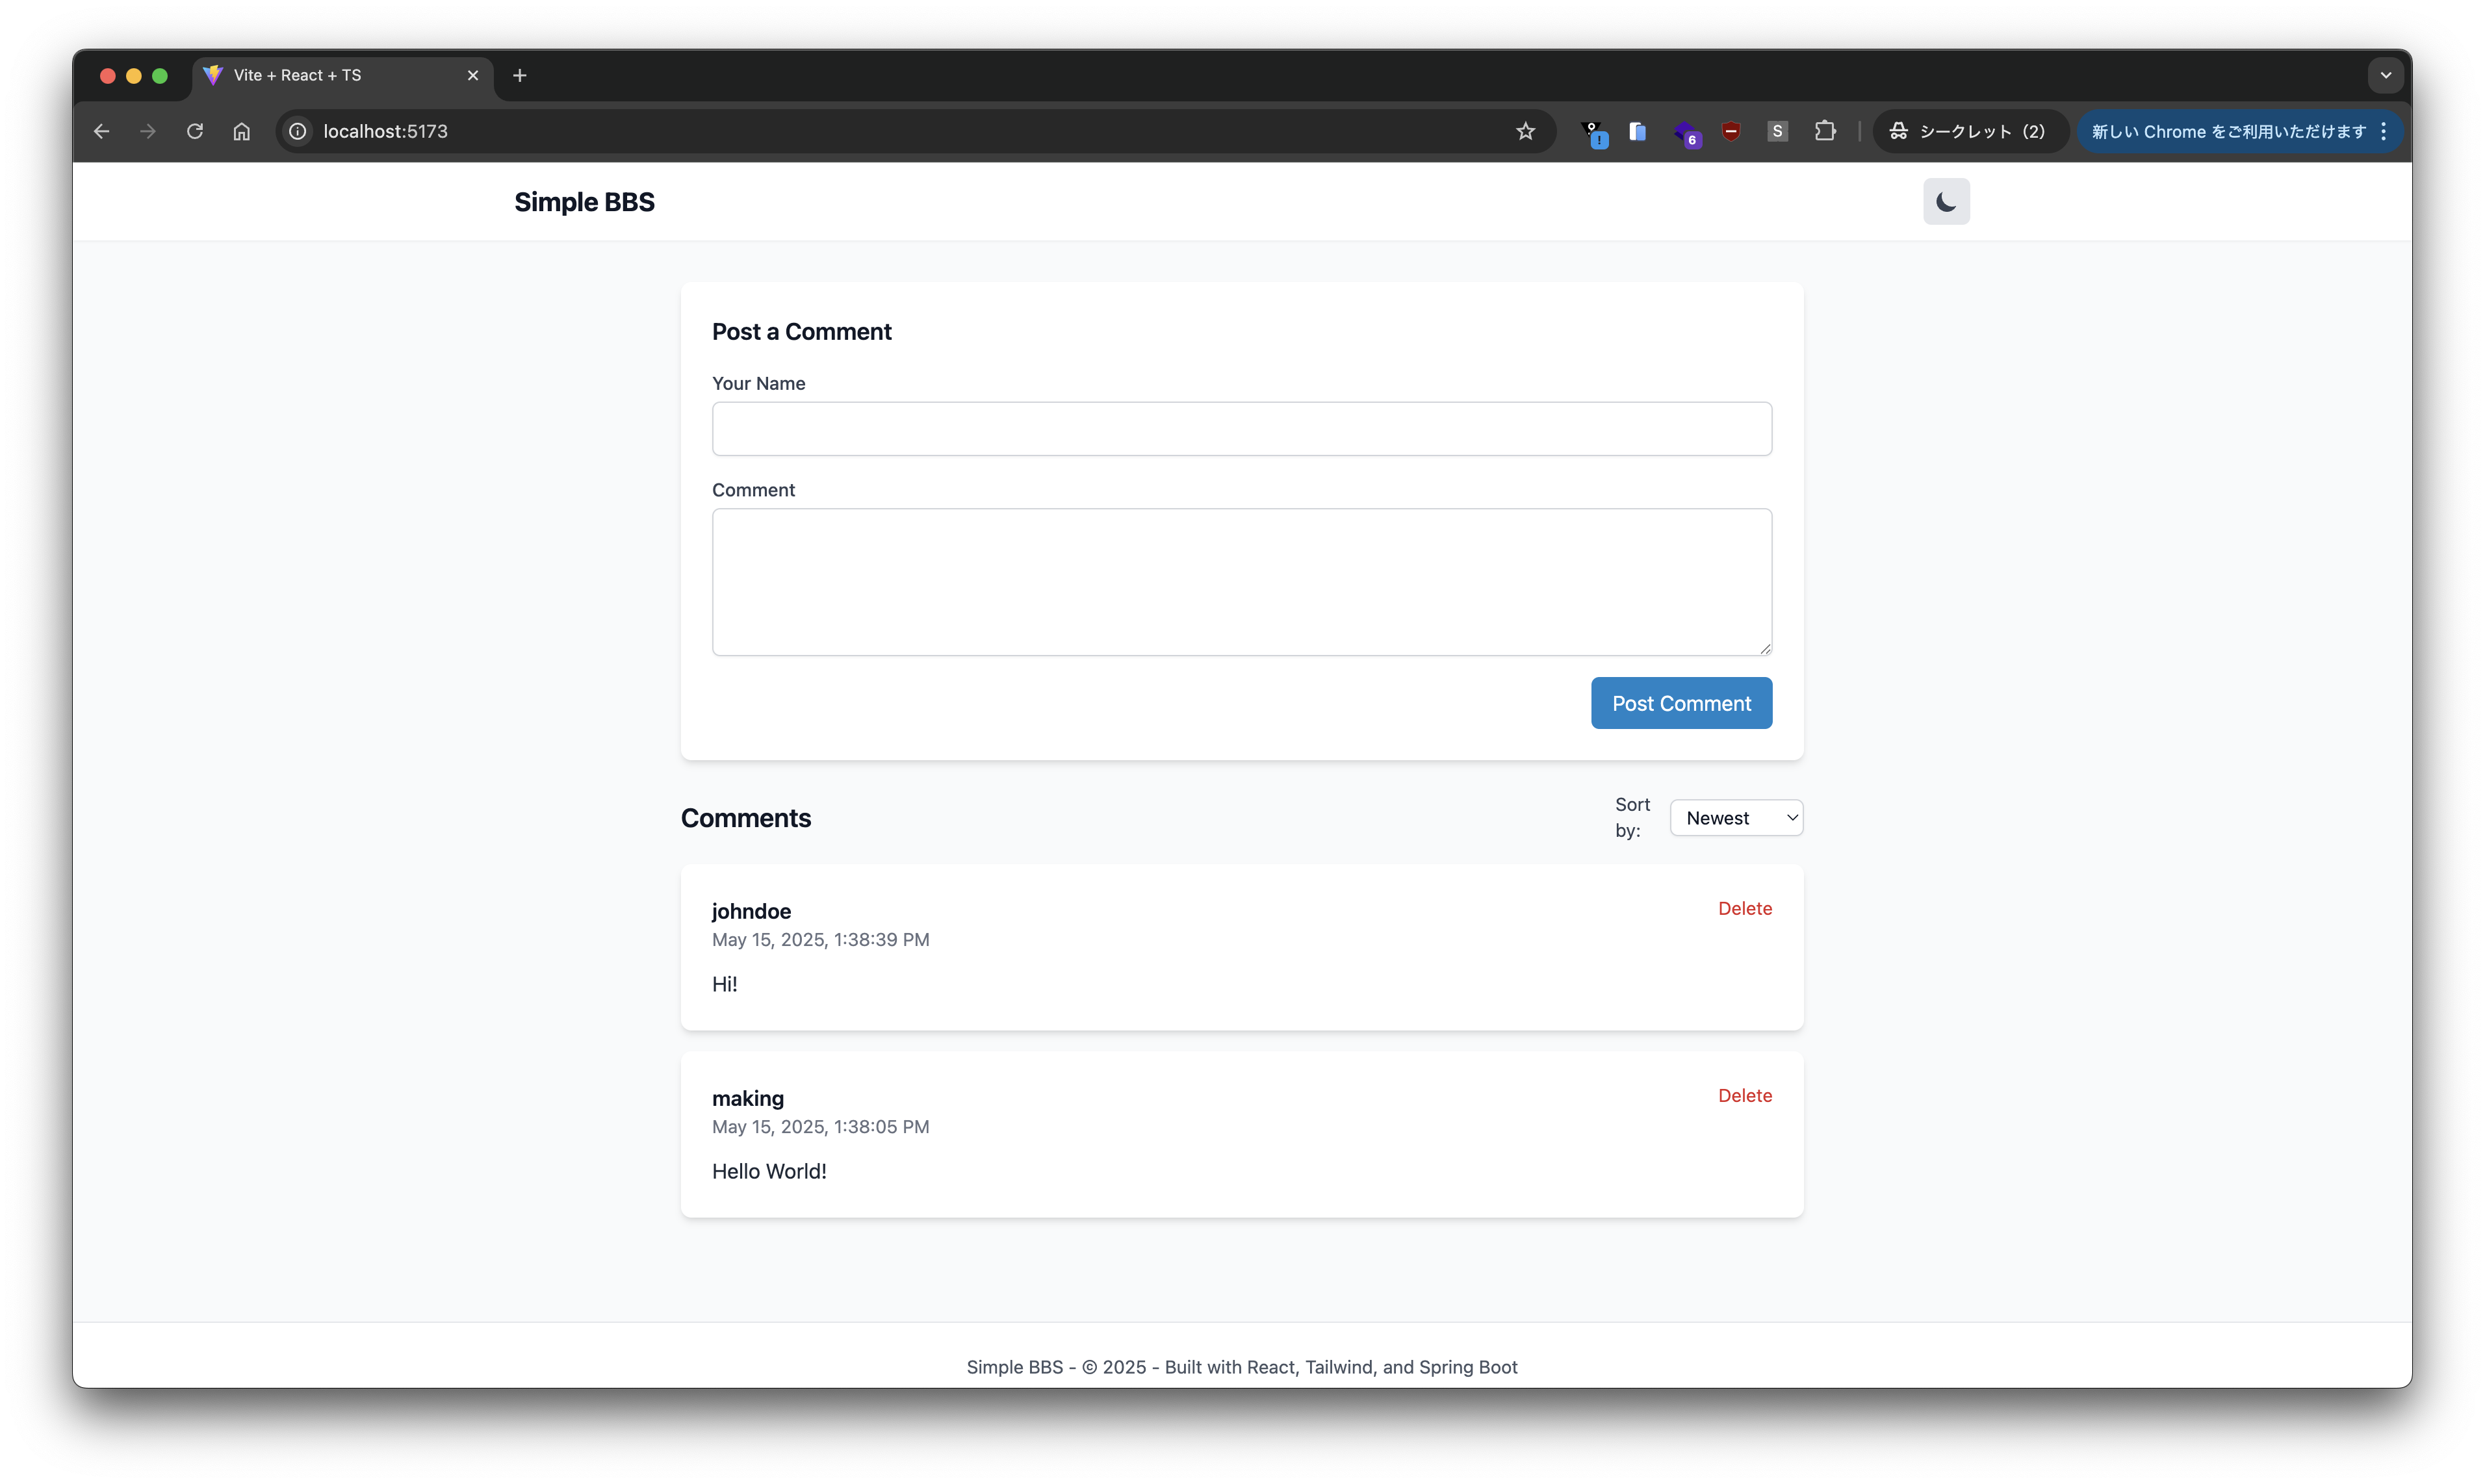
Task: Delete the making comment
Action: tap(1744, 1095)
